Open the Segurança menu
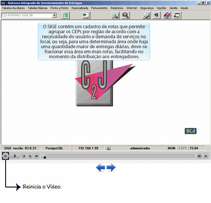 coord(147,8)
